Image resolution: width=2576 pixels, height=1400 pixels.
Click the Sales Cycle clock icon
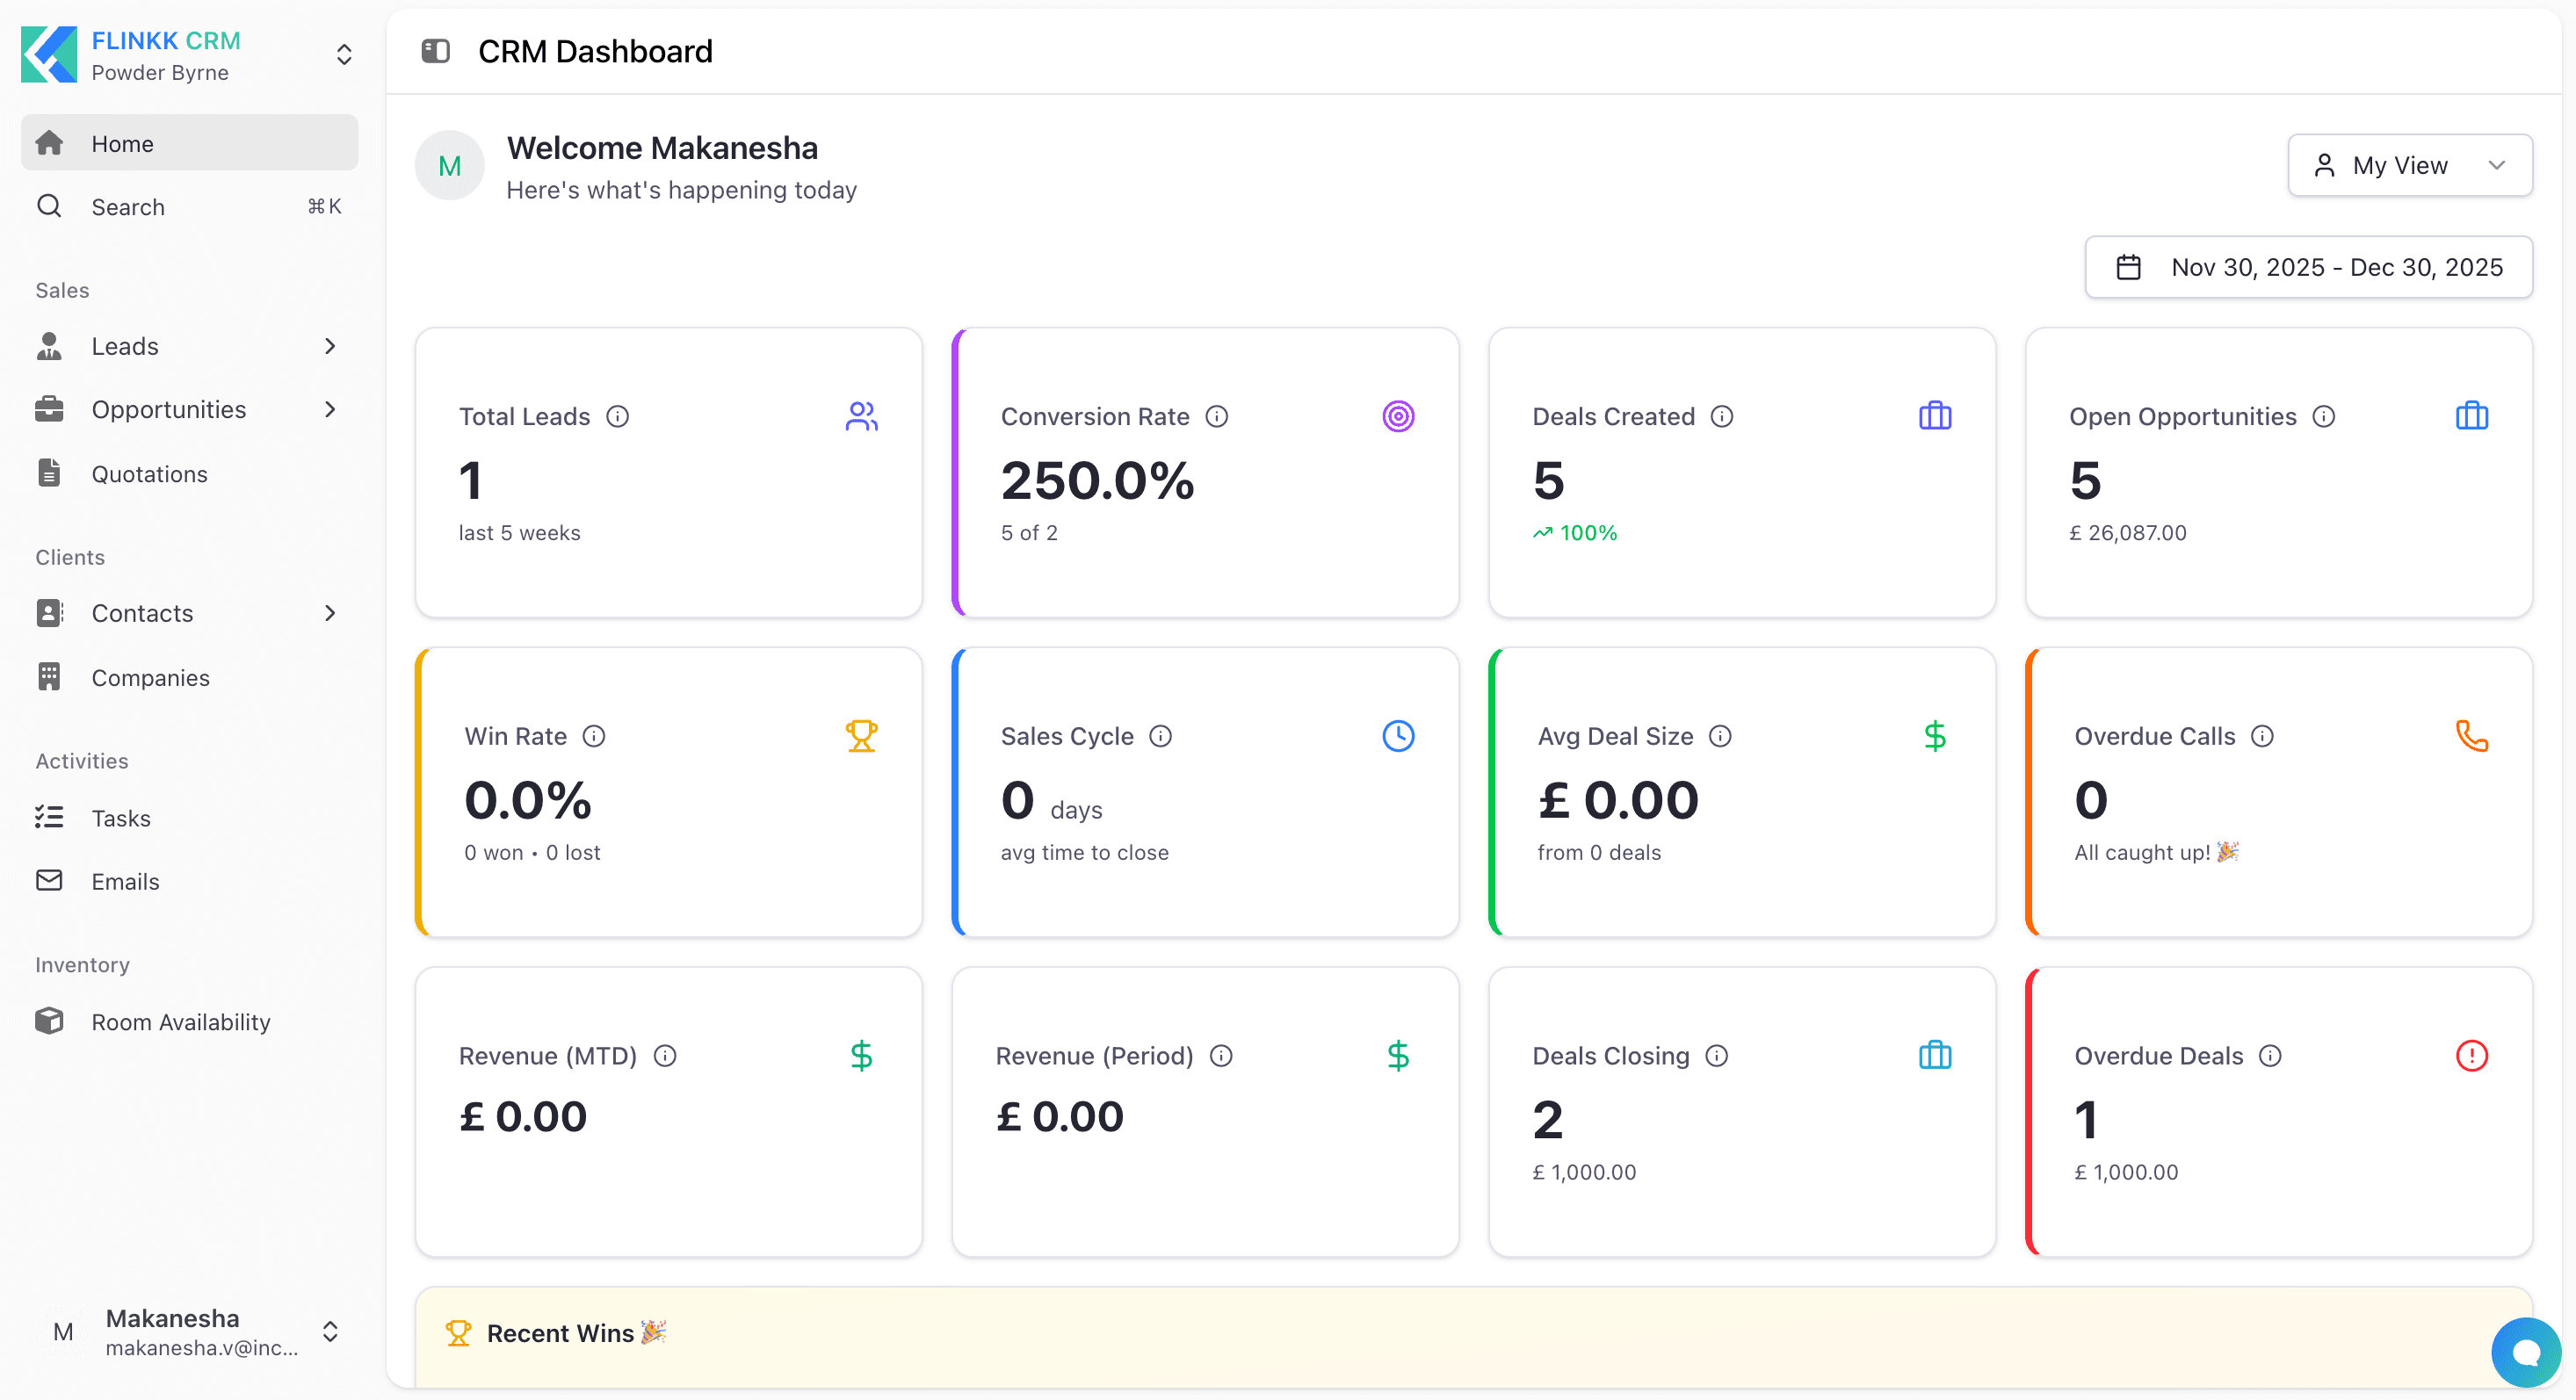pos(1398,736)
